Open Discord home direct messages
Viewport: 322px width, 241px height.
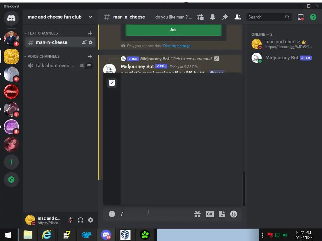pos(11,19)
